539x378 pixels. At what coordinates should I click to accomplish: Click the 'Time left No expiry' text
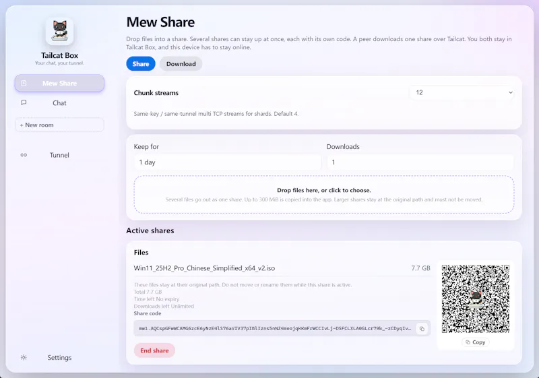coord(156,299)
